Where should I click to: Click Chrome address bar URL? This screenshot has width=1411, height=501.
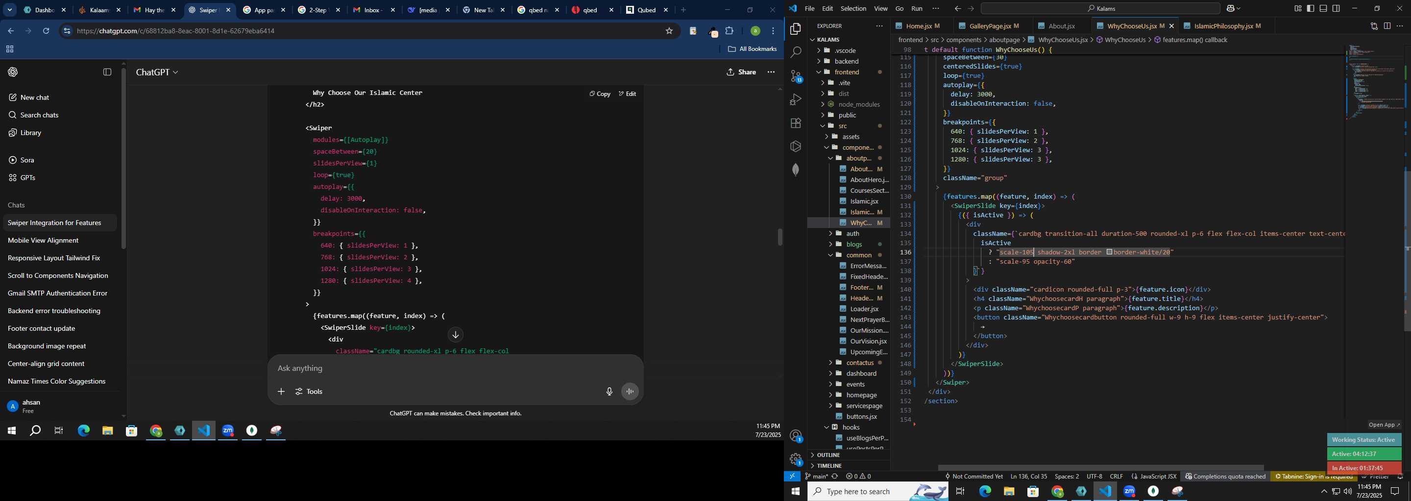(x=175, y=31)
